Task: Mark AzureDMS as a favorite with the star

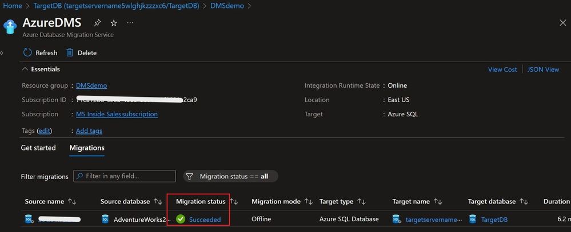Action: (114, 23)
